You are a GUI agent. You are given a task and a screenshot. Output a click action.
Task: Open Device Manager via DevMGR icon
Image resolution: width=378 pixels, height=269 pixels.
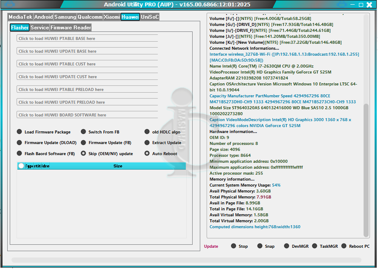point(287,246)
